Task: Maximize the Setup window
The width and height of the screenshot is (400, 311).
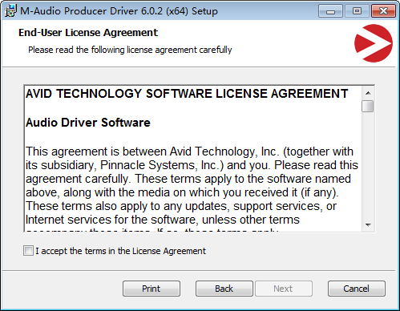Action: point(357,11)
